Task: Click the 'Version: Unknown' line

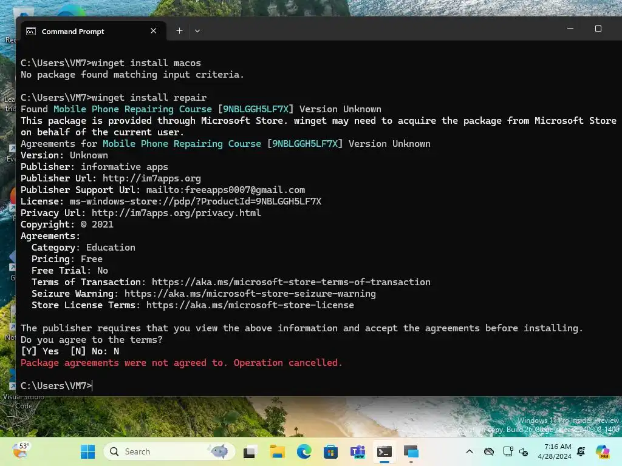Action: [x=64, y=155]
